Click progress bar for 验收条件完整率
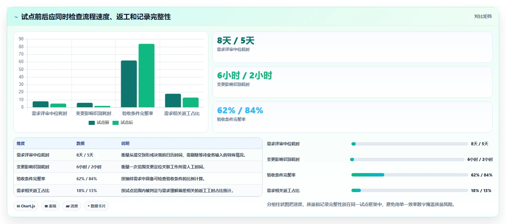 click(x=409, y=175)
